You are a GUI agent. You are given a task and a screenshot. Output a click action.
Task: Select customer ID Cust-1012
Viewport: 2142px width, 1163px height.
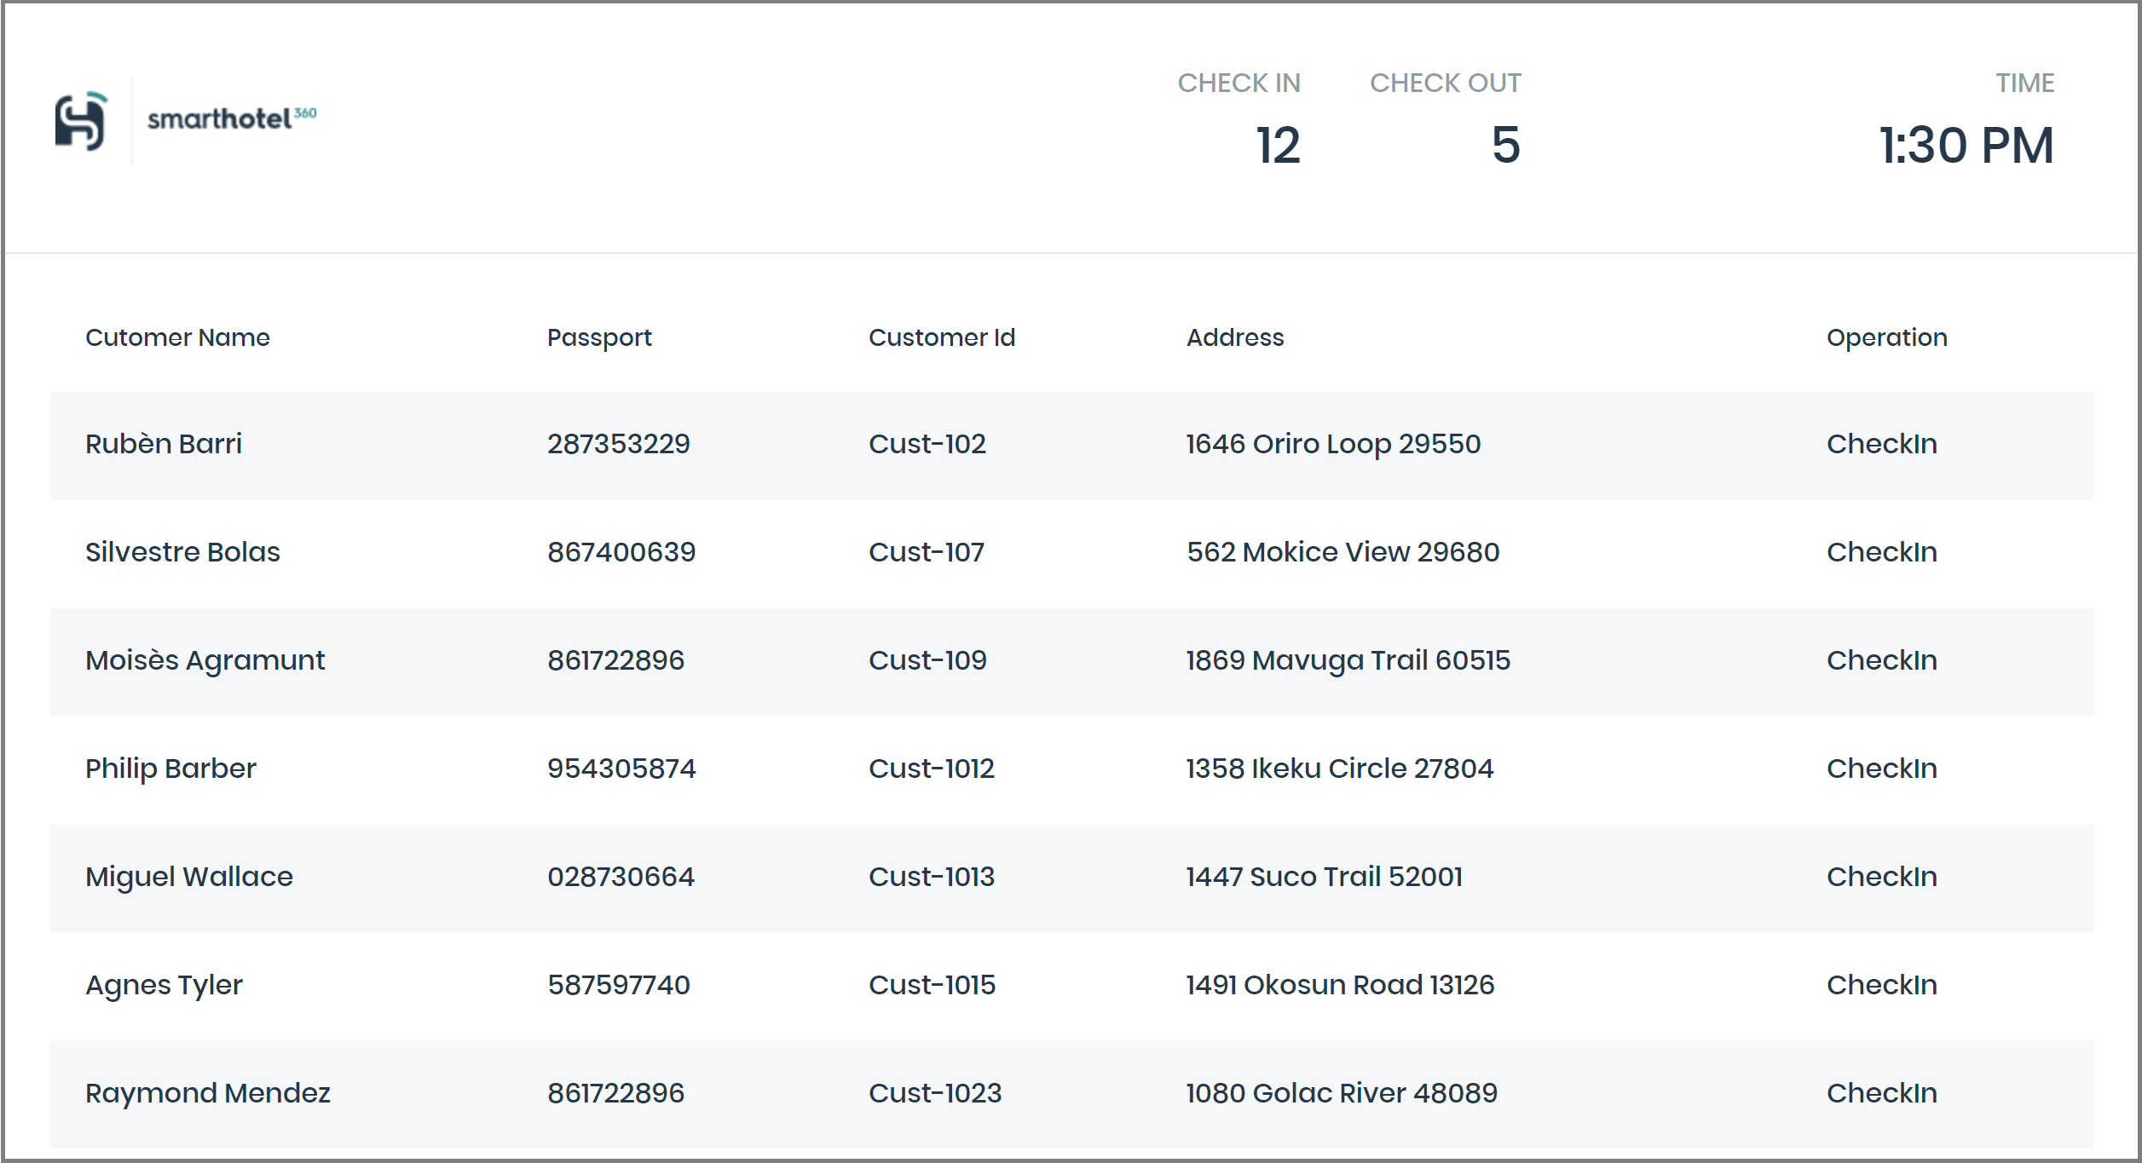[x=931, y=769]
